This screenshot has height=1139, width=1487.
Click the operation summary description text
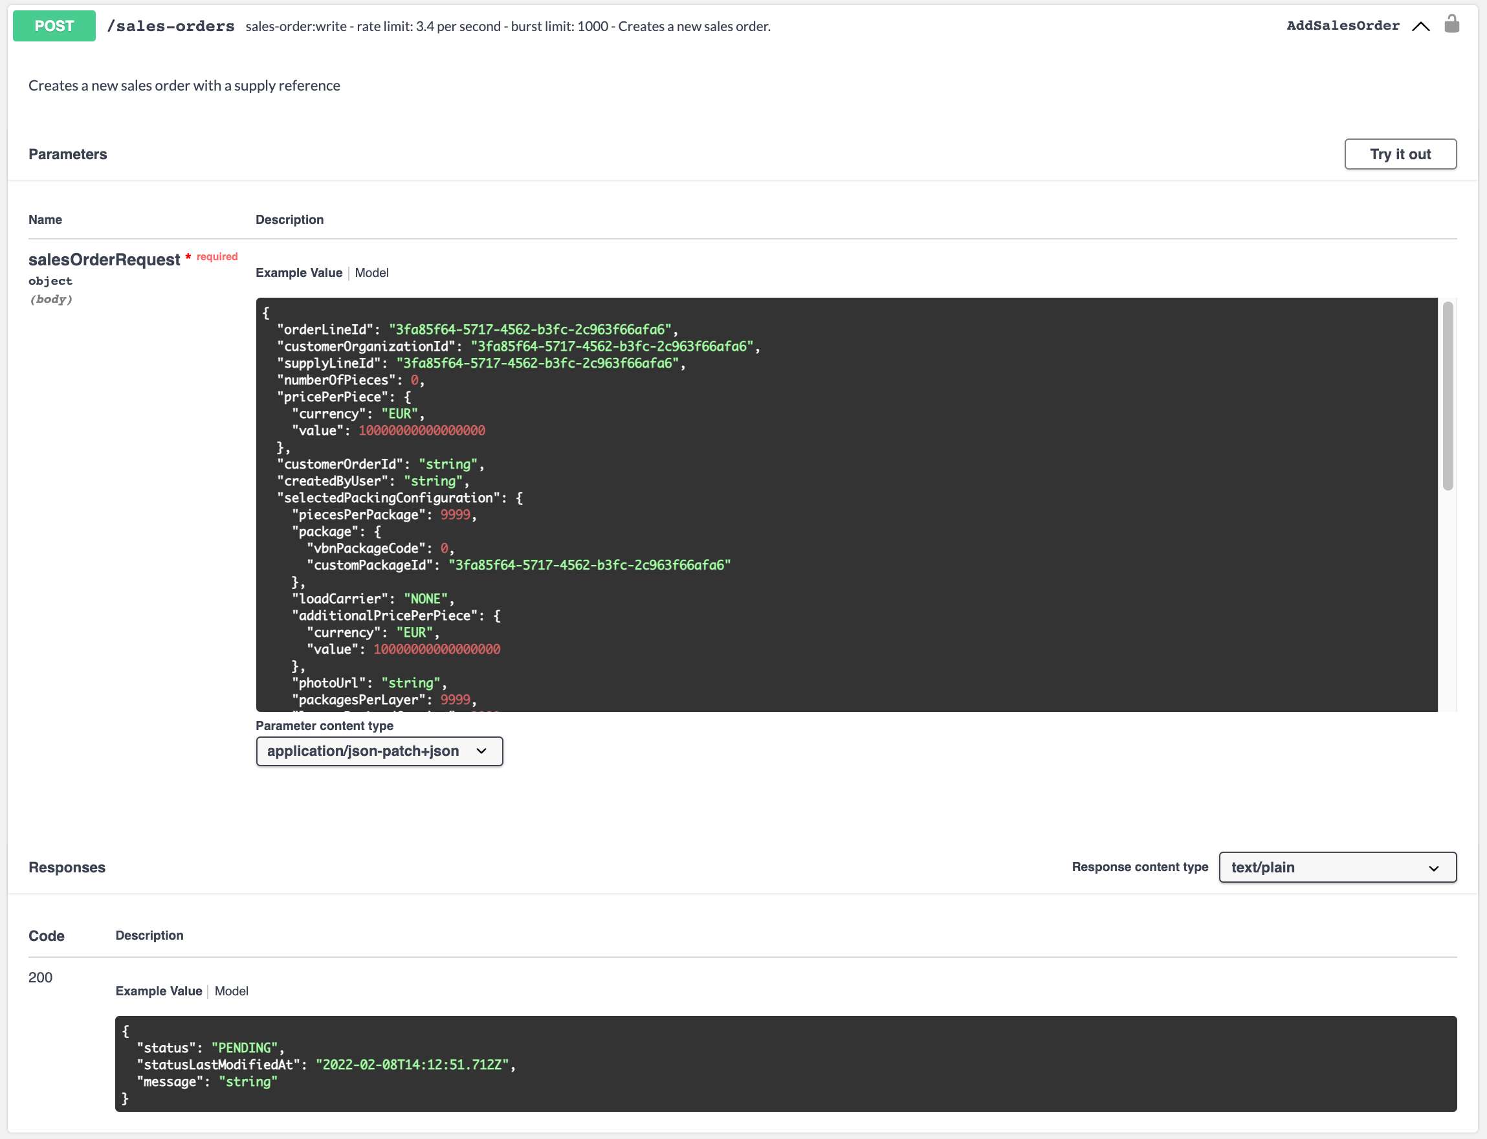508,27
